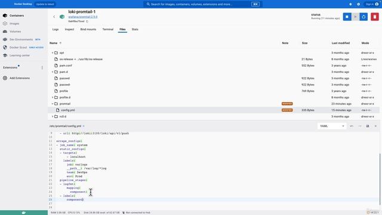Click the Mode column header
Image resolution: width=382 pixels, height=215 pixels.
365,43
